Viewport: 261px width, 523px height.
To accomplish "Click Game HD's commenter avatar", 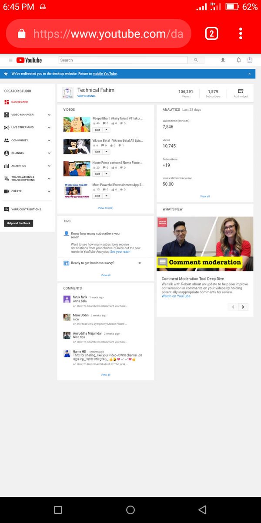I will [67, 353].
